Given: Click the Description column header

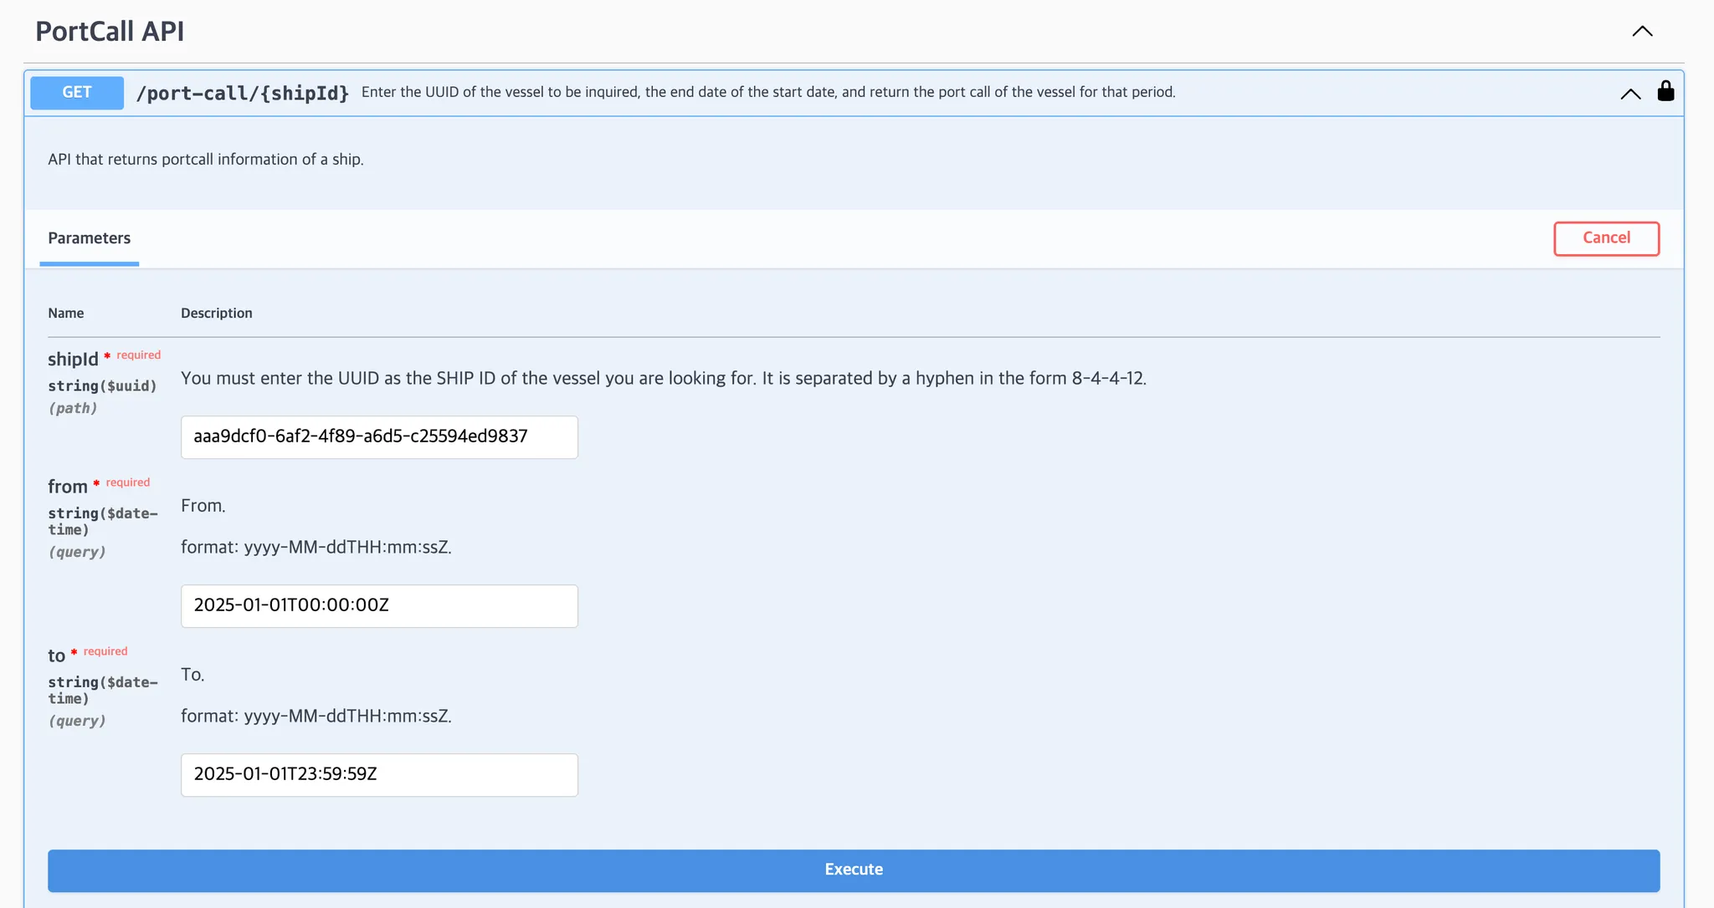Looking at the screenshot, I should pos(216,313).
